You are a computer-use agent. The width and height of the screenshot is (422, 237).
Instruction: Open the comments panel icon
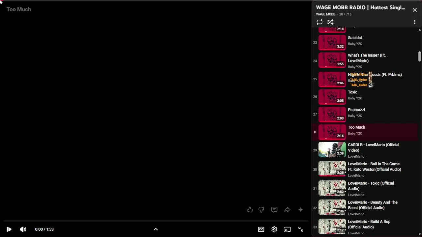click(274, 210)
